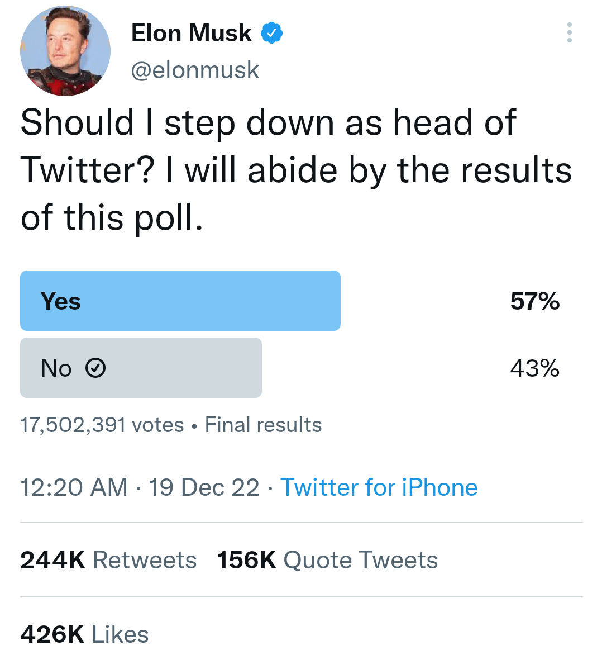Viewport: 602px width, 669px height.
Task: Click the tweet text about stepping down
Action: click(x=296, y=170)
